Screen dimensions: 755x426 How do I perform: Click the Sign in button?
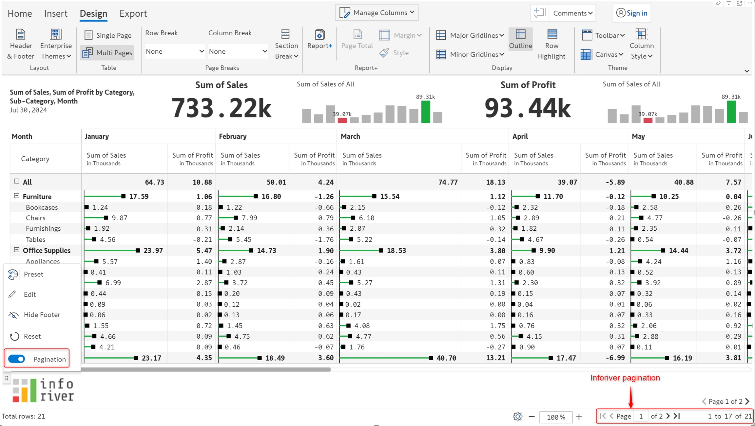631,13
